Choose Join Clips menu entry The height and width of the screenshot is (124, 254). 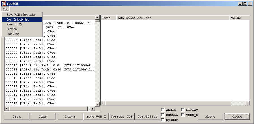click(x=22, y=34)
